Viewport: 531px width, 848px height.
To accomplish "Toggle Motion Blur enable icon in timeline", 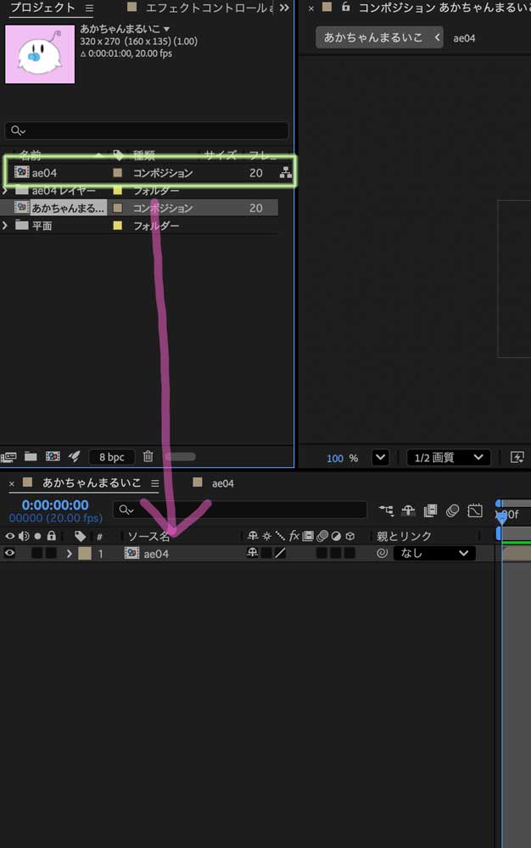I will 453,510.
